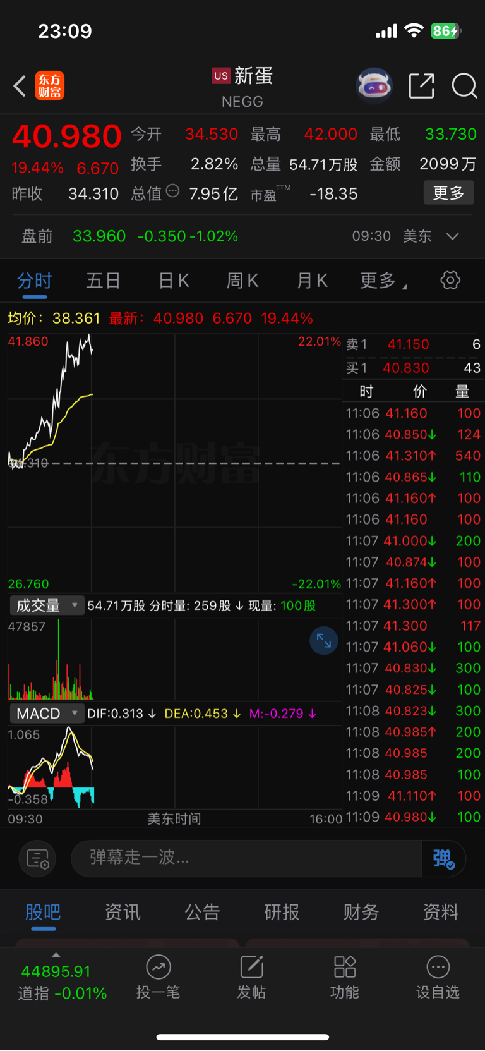The width and height of the screenshot is (485, 1051).
Task: Tap the battery status indicator
Action: coord(446,31)
